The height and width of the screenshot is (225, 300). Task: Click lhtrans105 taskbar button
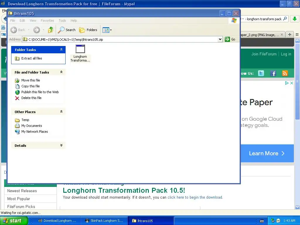(x=151, y=221)
